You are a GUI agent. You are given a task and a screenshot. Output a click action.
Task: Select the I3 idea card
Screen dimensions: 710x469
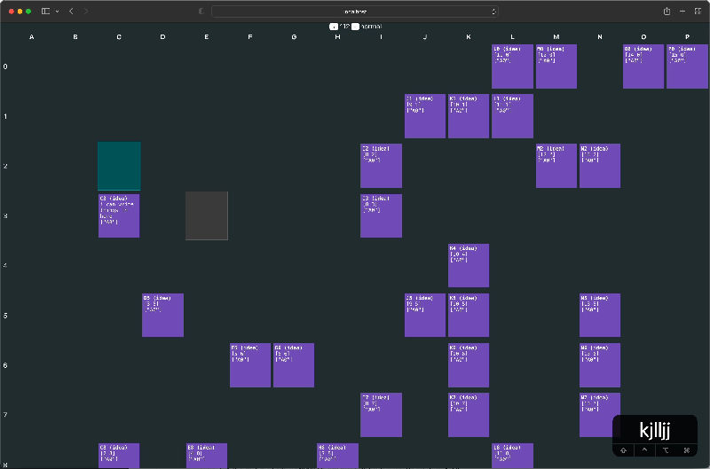click(x=381, y=215)
